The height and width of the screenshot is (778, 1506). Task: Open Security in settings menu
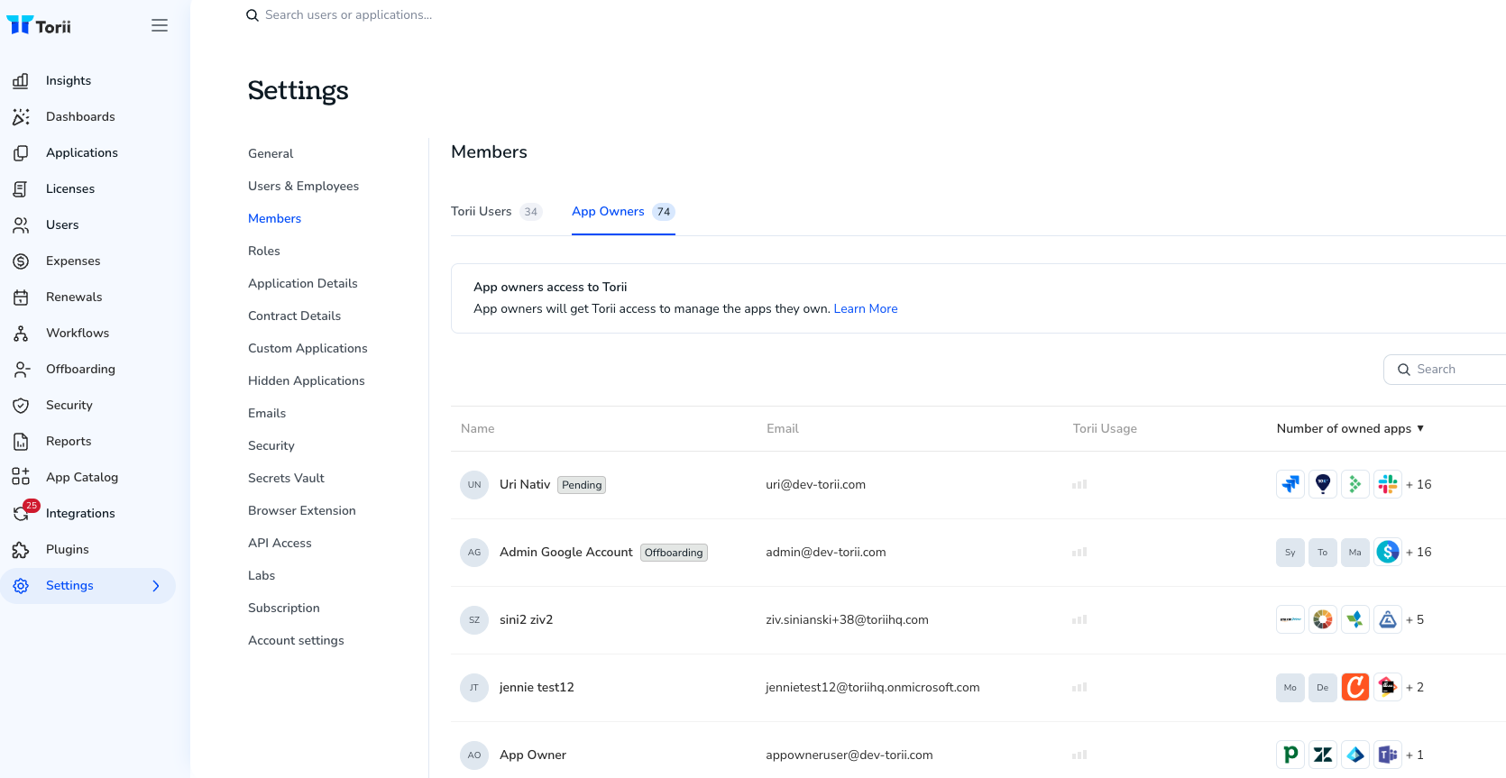pyautogui.click(x=271, y=446)
